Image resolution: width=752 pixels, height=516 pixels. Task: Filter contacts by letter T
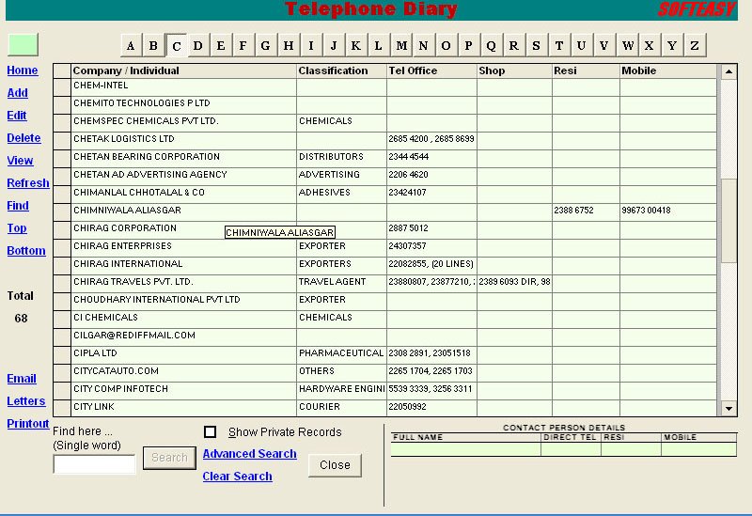pyautogui.click(x=558, y=45)
